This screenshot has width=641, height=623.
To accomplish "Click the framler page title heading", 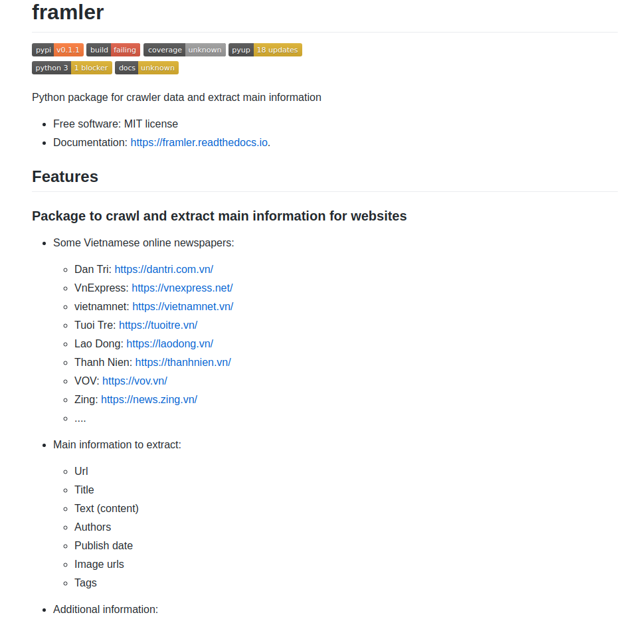I will pos(68,12).
